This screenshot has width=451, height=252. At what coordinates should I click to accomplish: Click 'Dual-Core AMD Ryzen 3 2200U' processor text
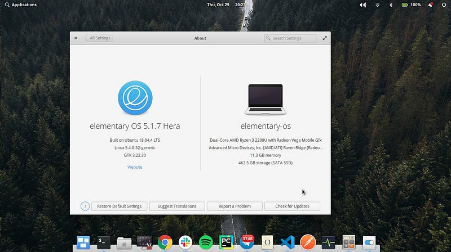click(266, 140)
